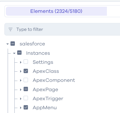This screenshot has width=120, height=113.
Task: Expand the ApexClass node arrow
Action: pyautogui.click(x=21, y=71)
